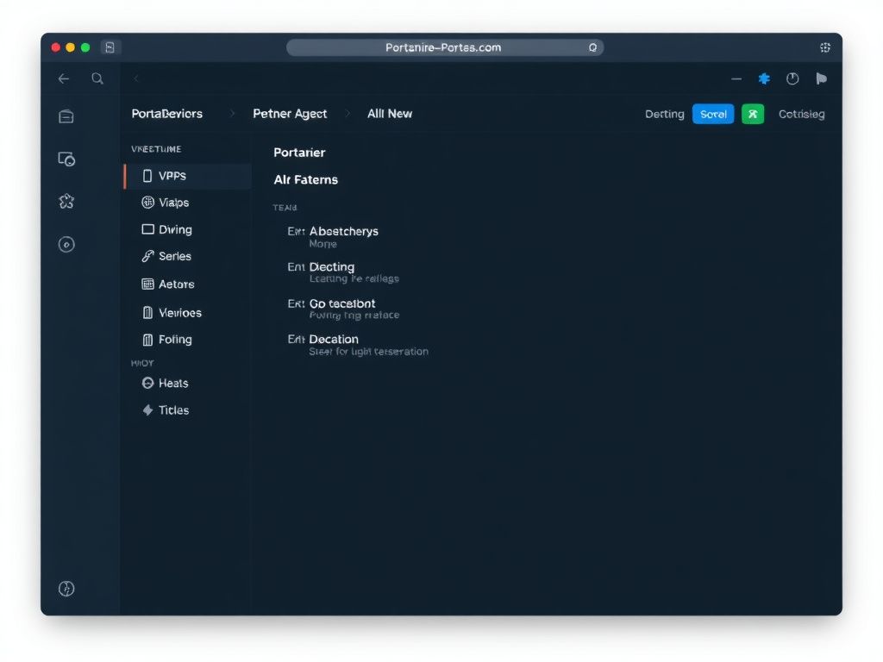This screenshot has width=883, height=662.
Task: Click the Portanire-Portes.com address bar
Action: pyautogui.click(x=445, y=48)
